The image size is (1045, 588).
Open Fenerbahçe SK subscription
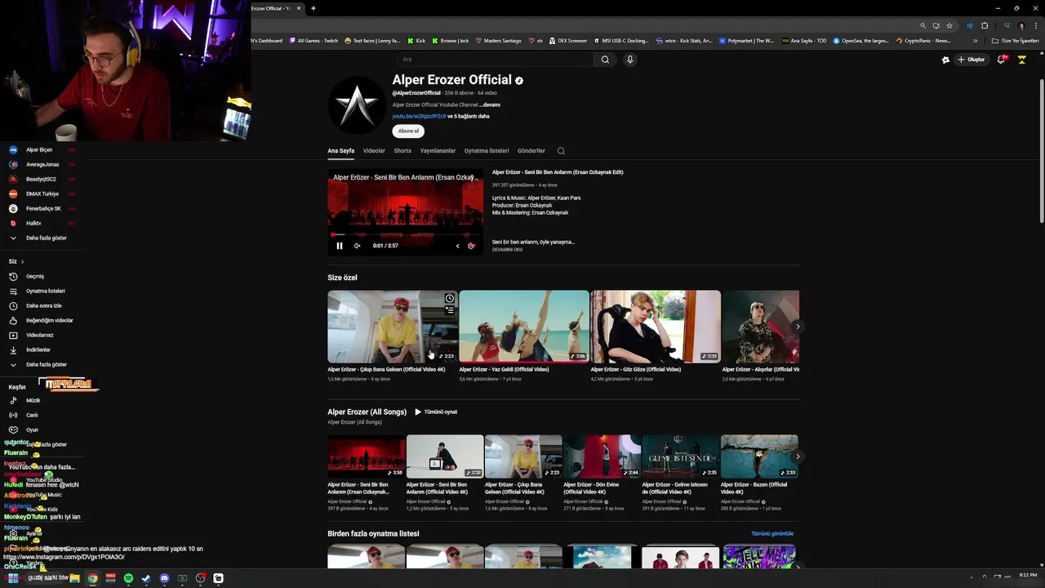click(x=42, y=208)
